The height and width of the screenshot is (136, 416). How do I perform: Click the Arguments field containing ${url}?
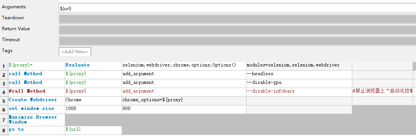[x=237, y=8]
